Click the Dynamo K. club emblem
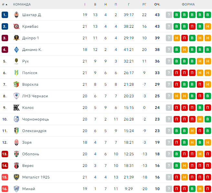This screenshot has height=193, width=212. [x=16, y=50]
